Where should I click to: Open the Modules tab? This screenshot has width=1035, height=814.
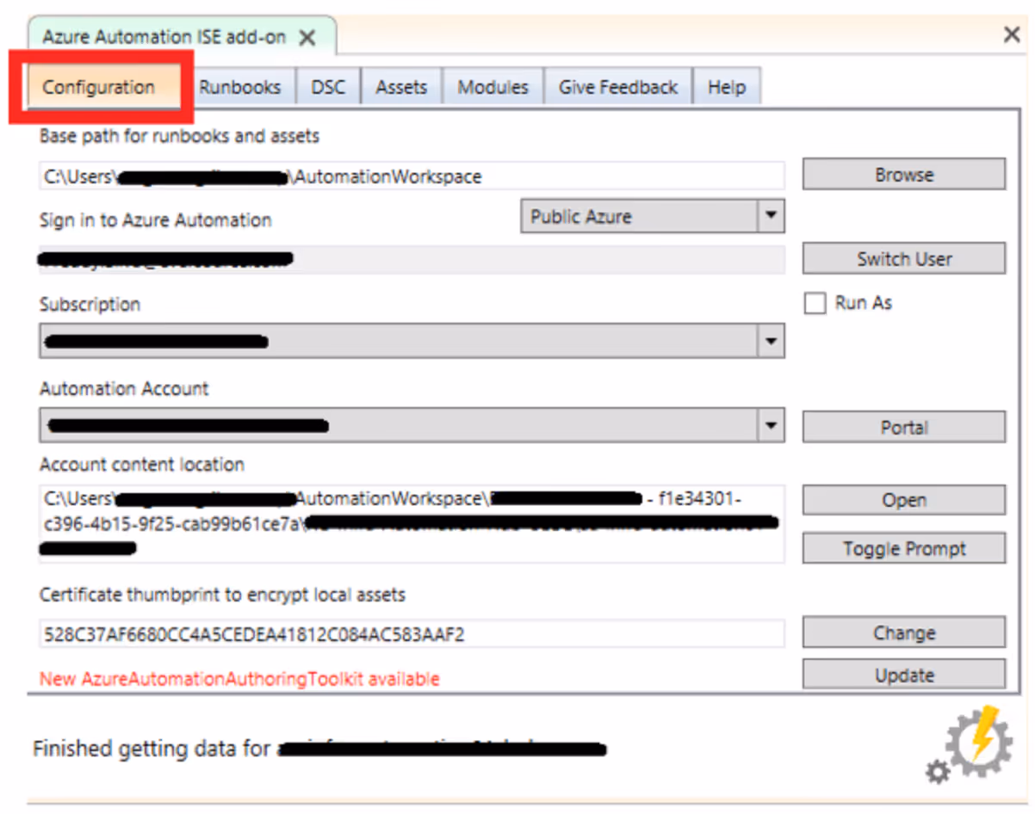[x=493, y=87]
